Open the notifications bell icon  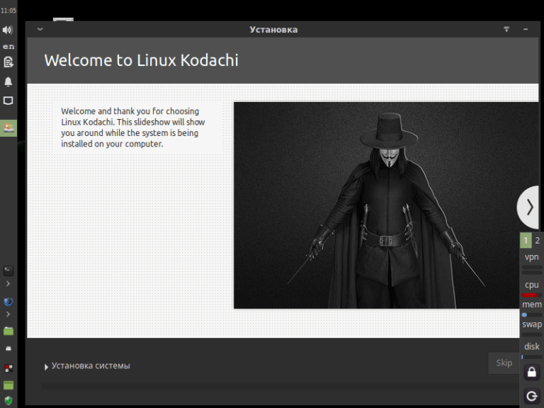pos(8,81)
